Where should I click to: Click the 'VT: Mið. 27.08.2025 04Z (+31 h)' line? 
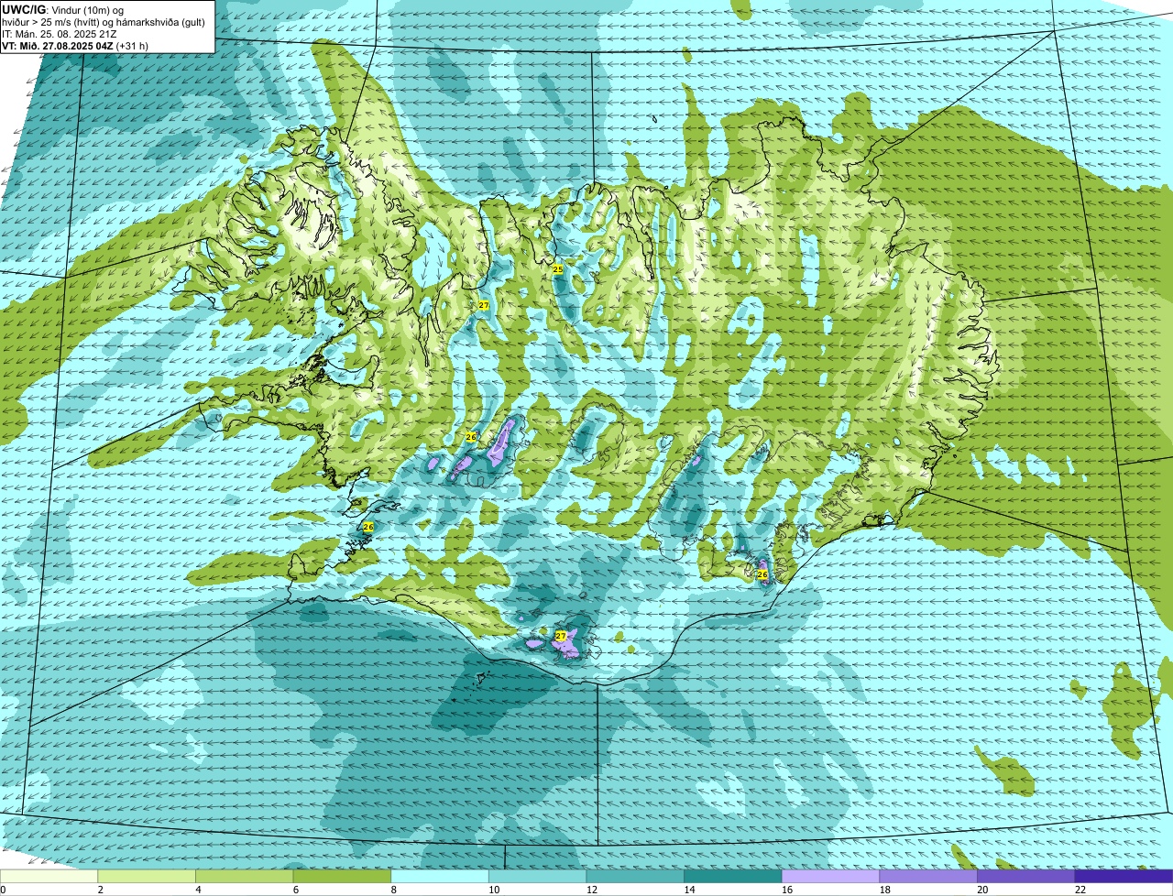click(75, 45)
